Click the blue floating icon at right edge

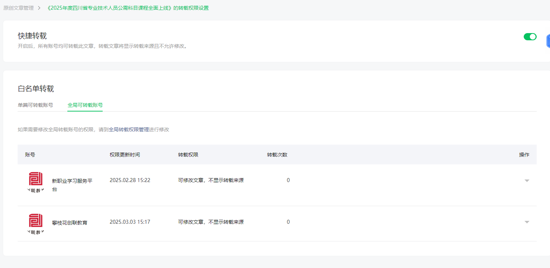[x=548, y=41]
